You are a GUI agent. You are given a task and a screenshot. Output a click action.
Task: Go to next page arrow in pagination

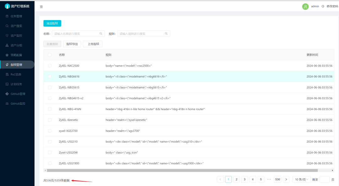[x=286, y=179]
